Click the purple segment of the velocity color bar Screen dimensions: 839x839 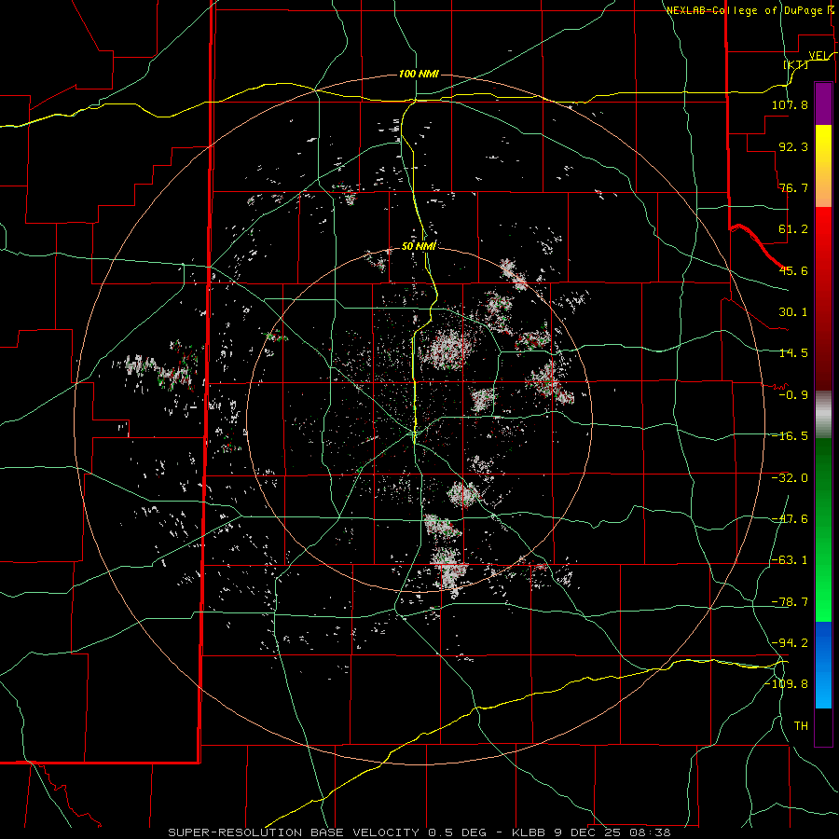point(823,103)
